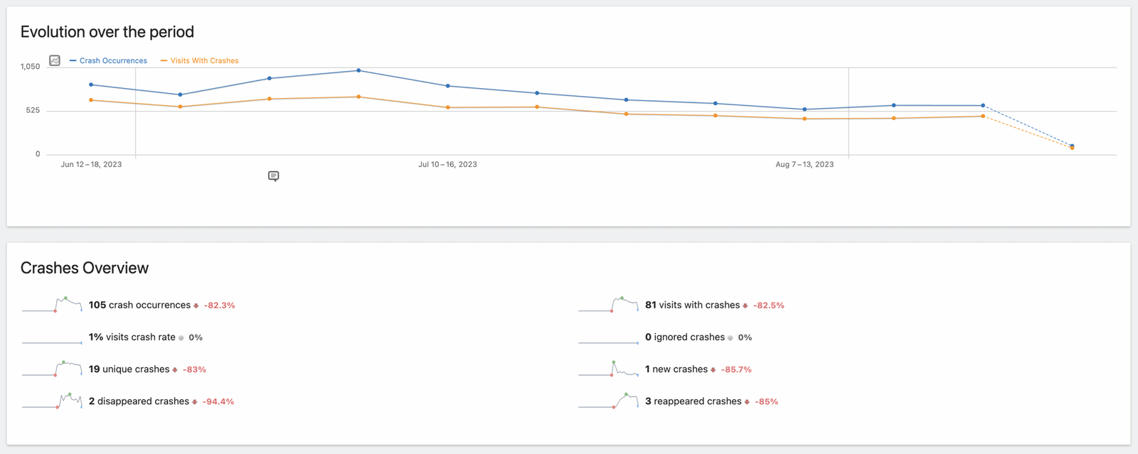This screenshot has height=454, width=1138.
Task: Click the annotation note icon below chart
Action: pyautogui.click(x=273, y=176)
